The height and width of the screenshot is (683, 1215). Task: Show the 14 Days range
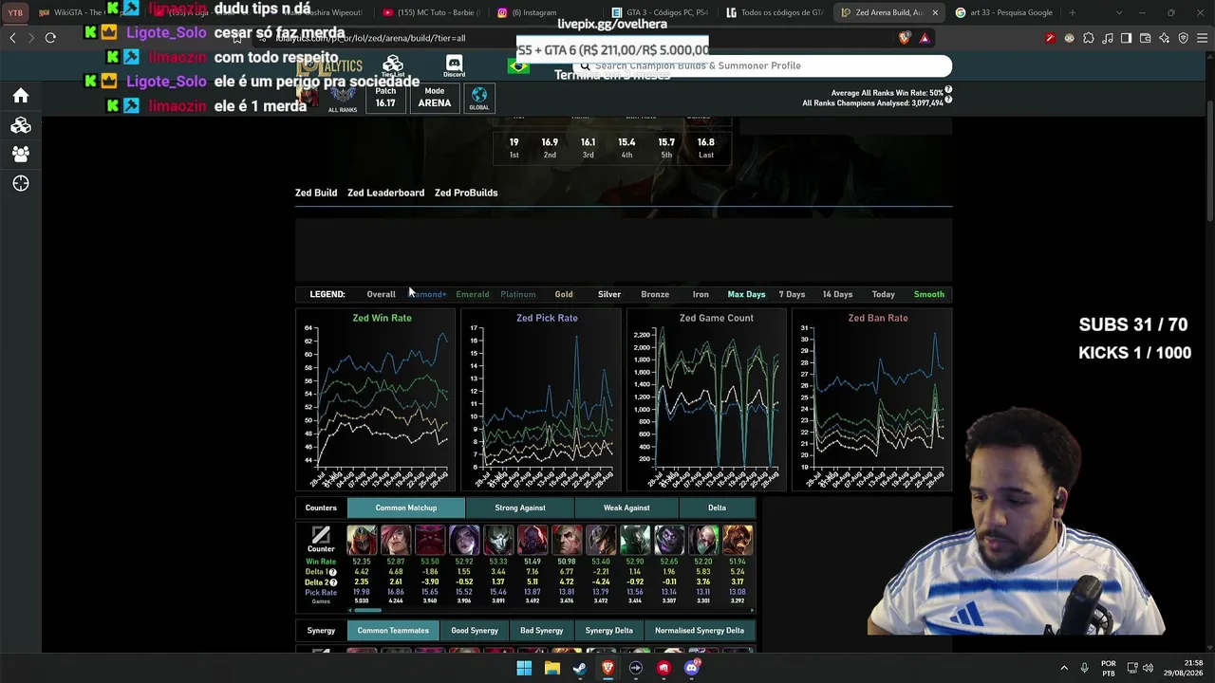[837, 294]
